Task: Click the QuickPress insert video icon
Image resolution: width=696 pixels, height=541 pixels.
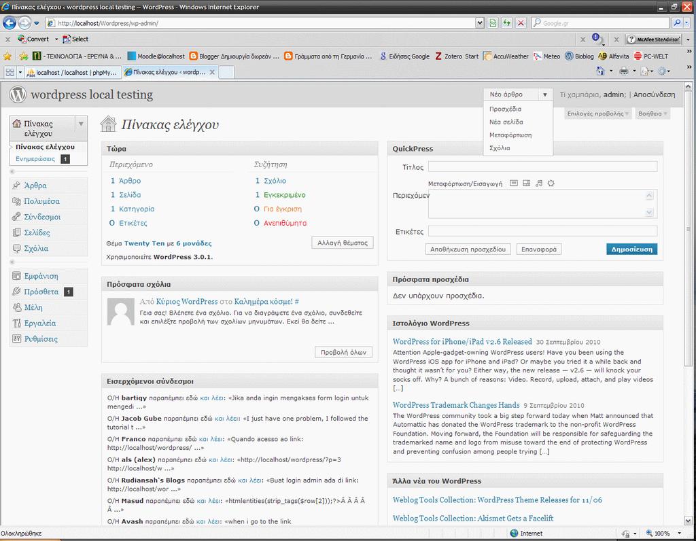Action: [527, 183]
